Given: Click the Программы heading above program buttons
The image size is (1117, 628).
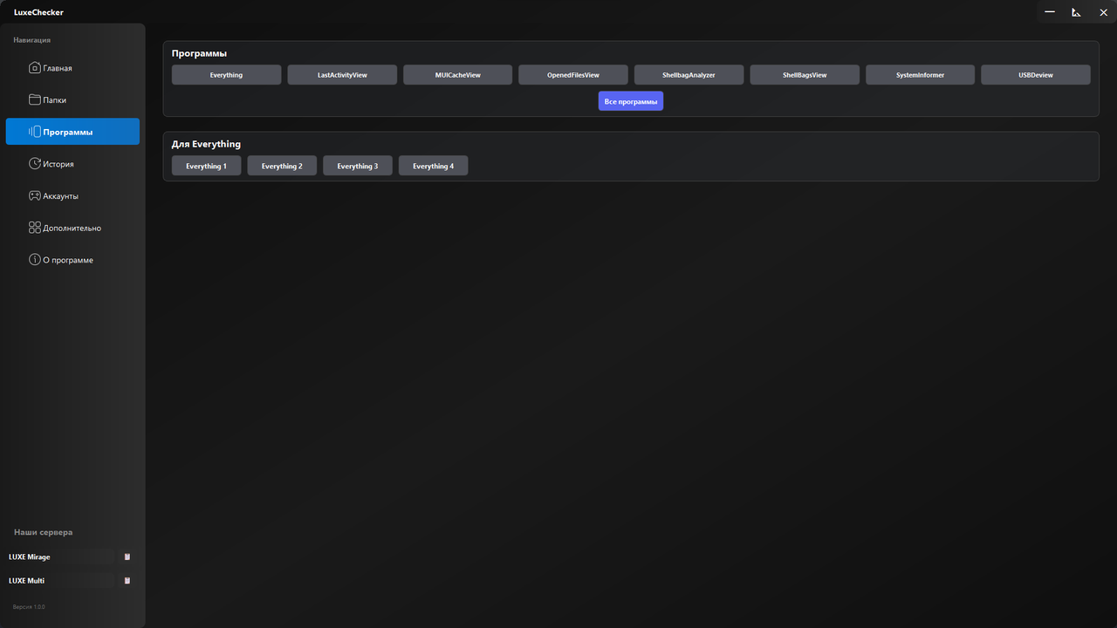Looking at the screenshot, I should 199,53.
